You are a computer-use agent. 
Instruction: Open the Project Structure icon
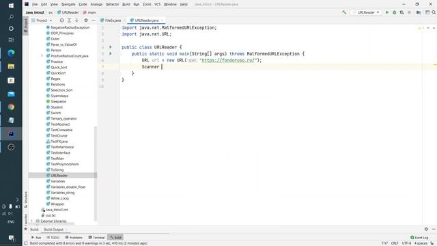pos(419,12)
